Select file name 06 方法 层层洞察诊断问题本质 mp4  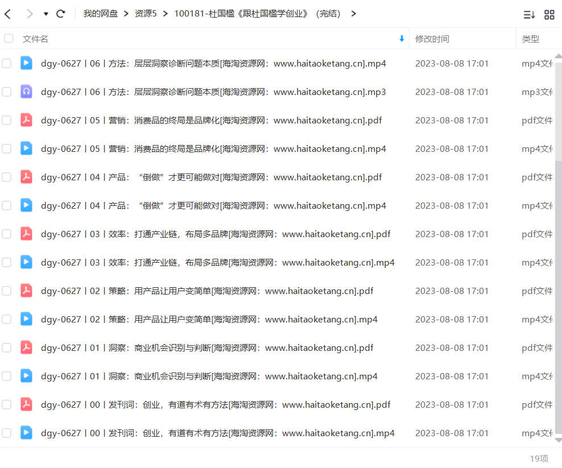coord(213,64)
